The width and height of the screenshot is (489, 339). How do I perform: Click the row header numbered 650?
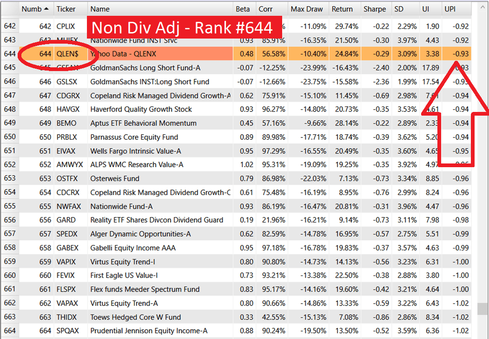(x=9, y=137)
